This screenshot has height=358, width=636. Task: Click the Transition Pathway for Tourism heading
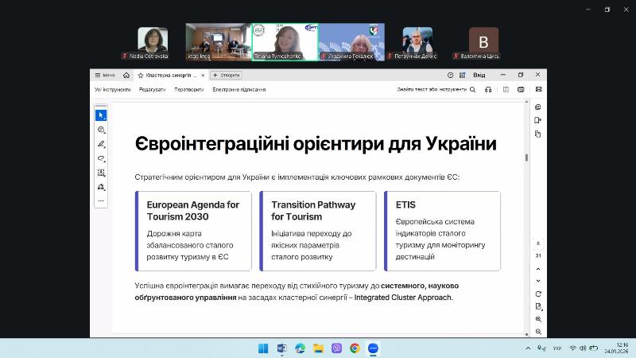pyautogui.click(x=313, y=211)
